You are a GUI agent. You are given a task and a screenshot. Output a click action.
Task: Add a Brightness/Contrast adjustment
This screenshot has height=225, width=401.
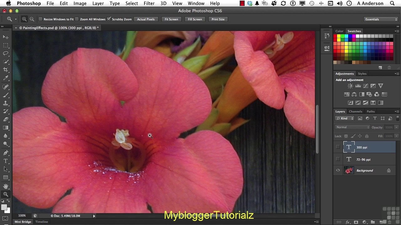pyautogui.click(x=350, y=86)
